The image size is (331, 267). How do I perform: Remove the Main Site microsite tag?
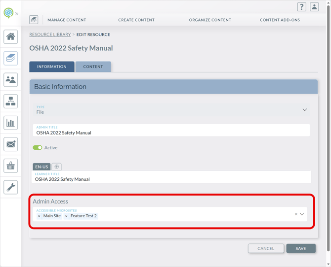40,216
